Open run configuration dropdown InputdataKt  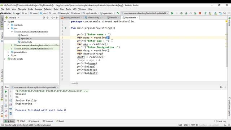pos(145,13)
